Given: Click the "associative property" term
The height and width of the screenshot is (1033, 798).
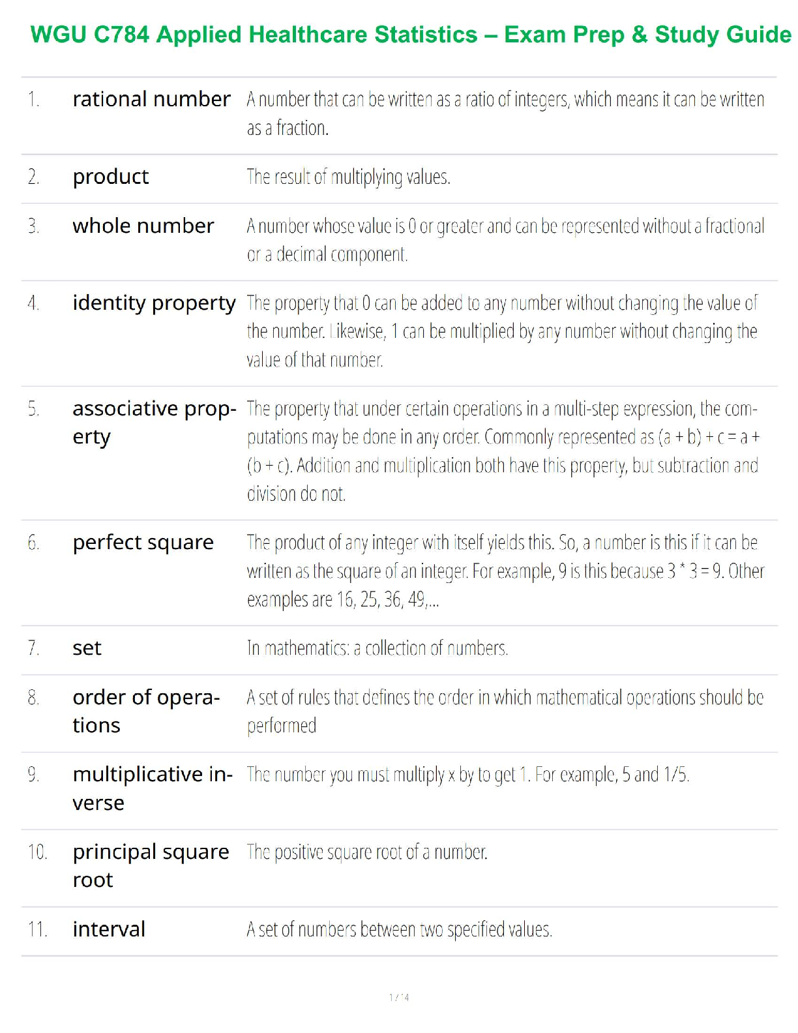Looking at the screenshot, I should pos(154,422).
